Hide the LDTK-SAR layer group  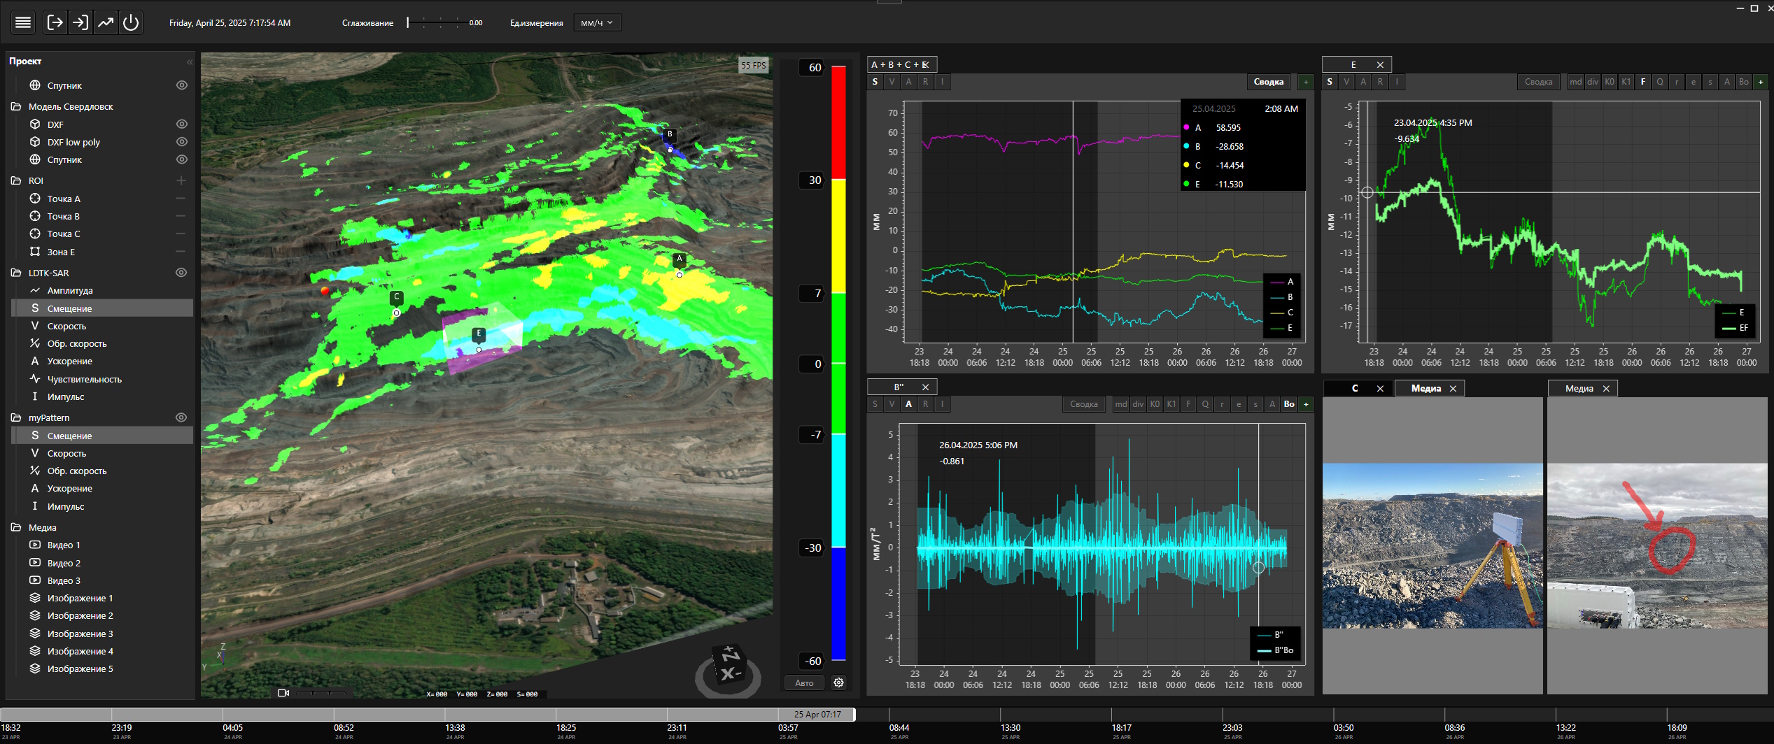click(181, 273)
